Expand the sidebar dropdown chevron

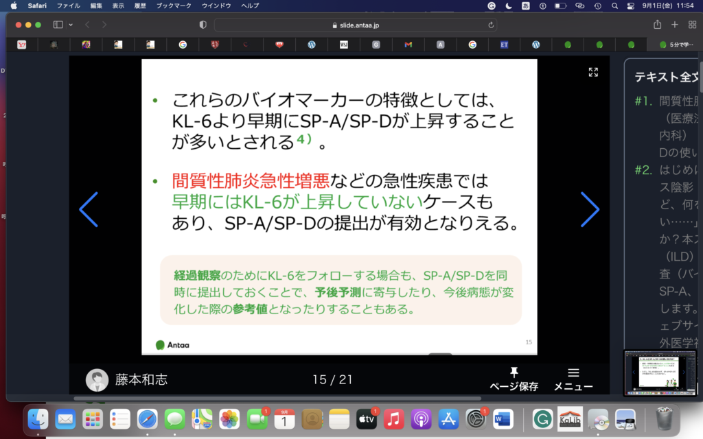point(71,25)
